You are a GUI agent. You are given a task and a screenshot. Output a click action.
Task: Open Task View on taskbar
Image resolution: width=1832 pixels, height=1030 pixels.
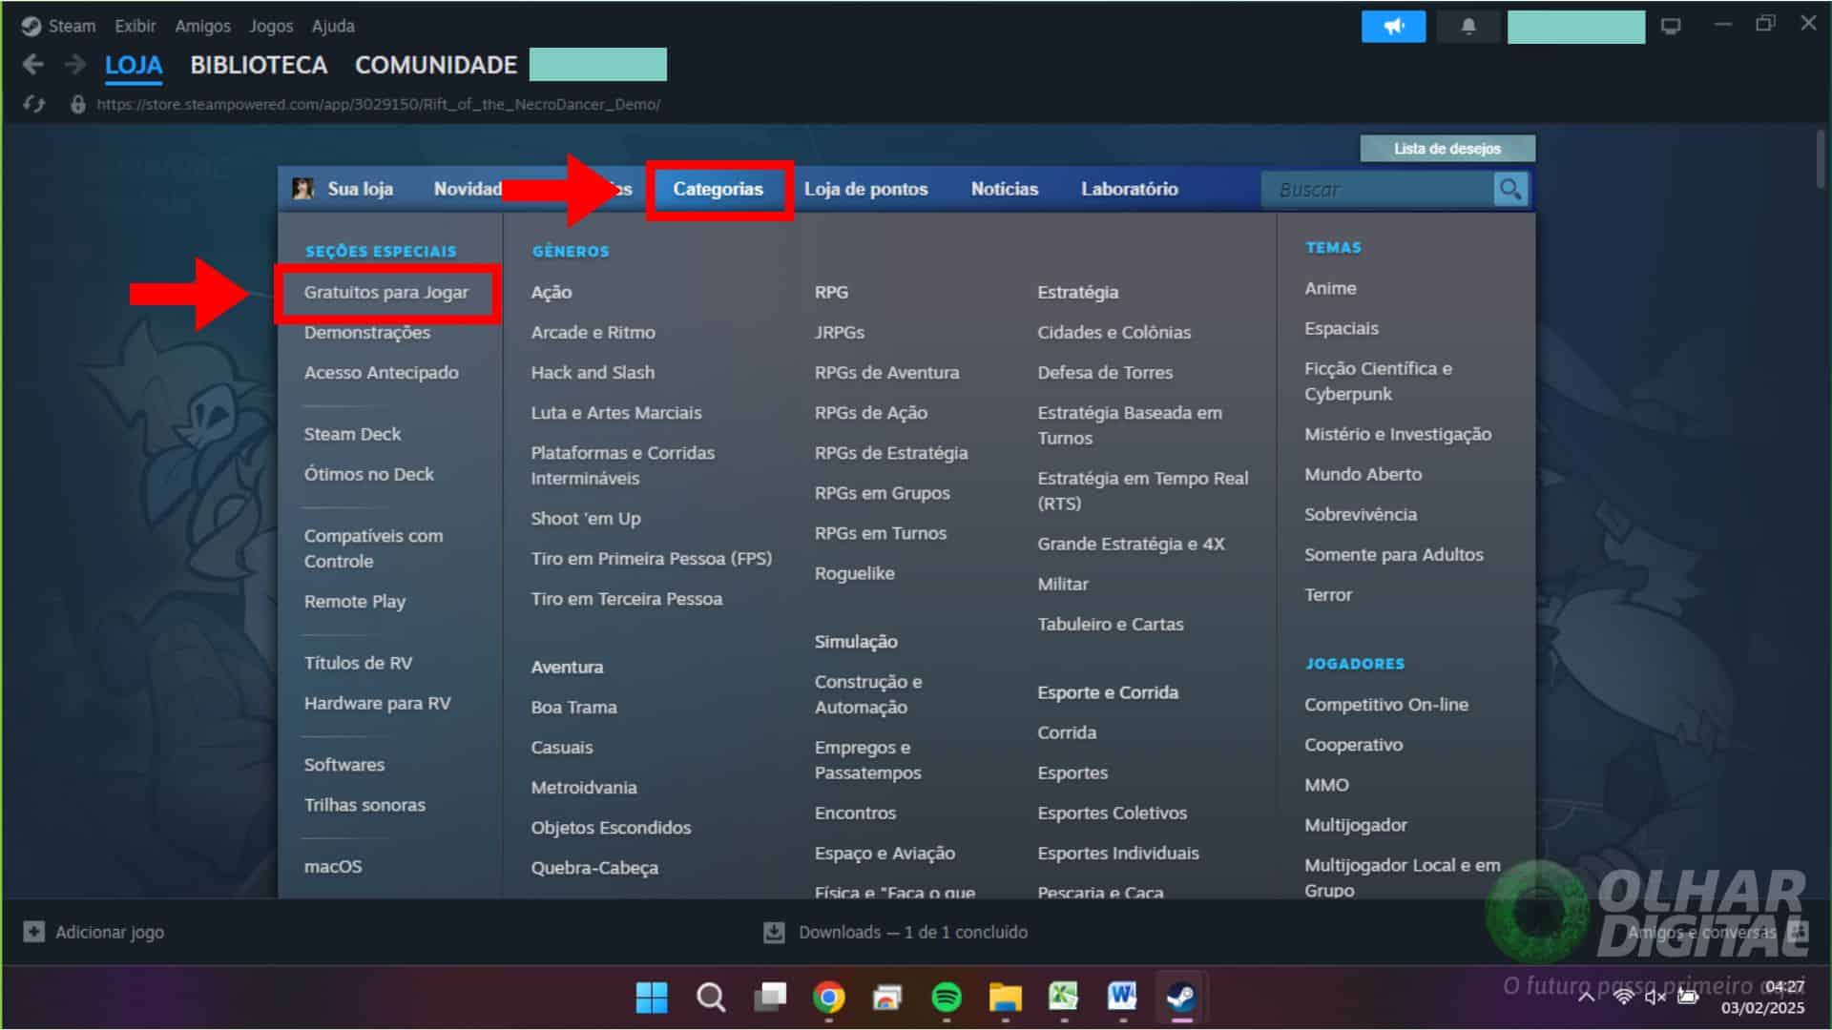770,998
